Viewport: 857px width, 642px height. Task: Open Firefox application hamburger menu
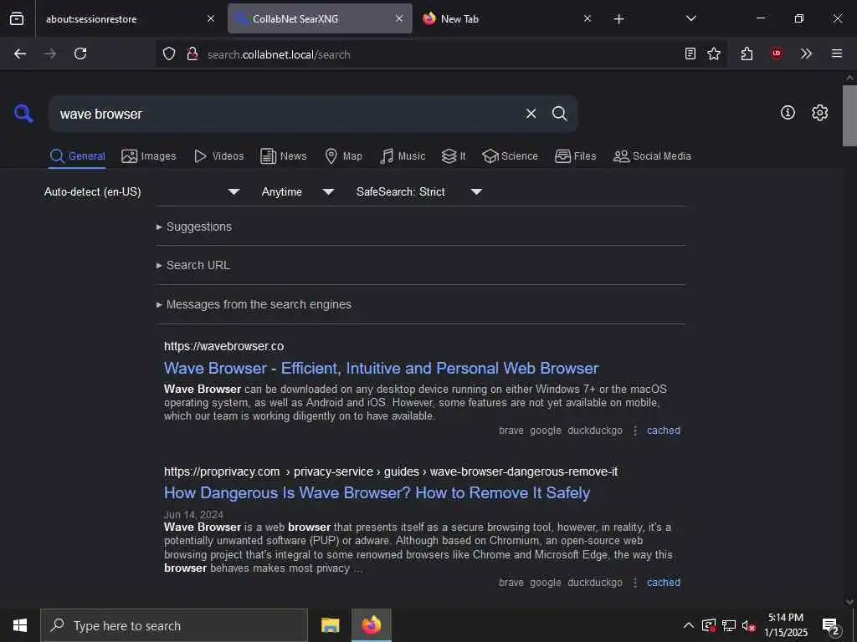(837, 53)
